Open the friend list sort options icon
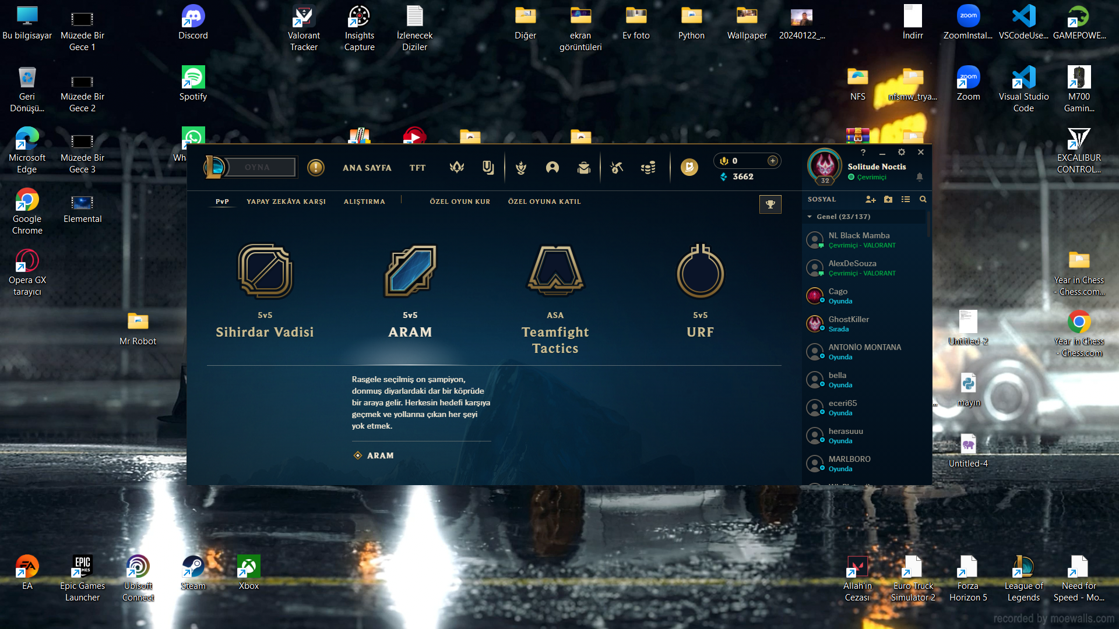 (905, 199)
